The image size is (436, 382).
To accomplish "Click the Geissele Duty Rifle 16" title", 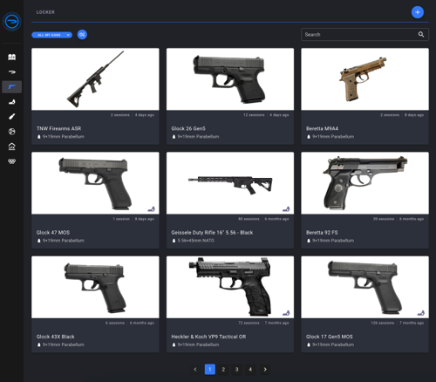I will click(x=212, y=233).
